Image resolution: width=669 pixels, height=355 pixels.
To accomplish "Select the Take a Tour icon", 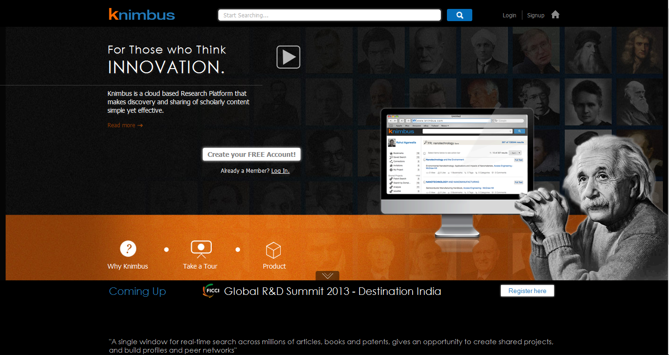I will pos(201,248).
